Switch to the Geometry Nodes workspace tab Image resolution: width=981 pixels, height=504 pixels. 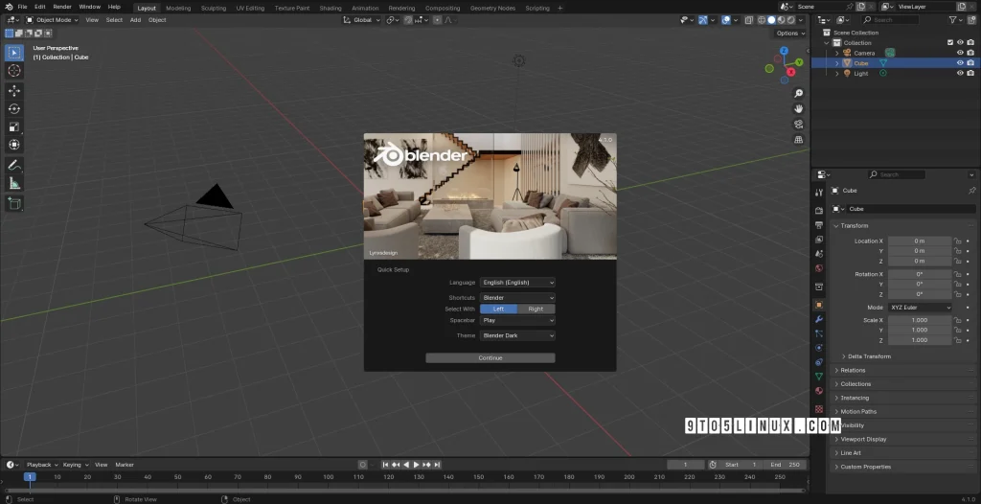point(493,8)
